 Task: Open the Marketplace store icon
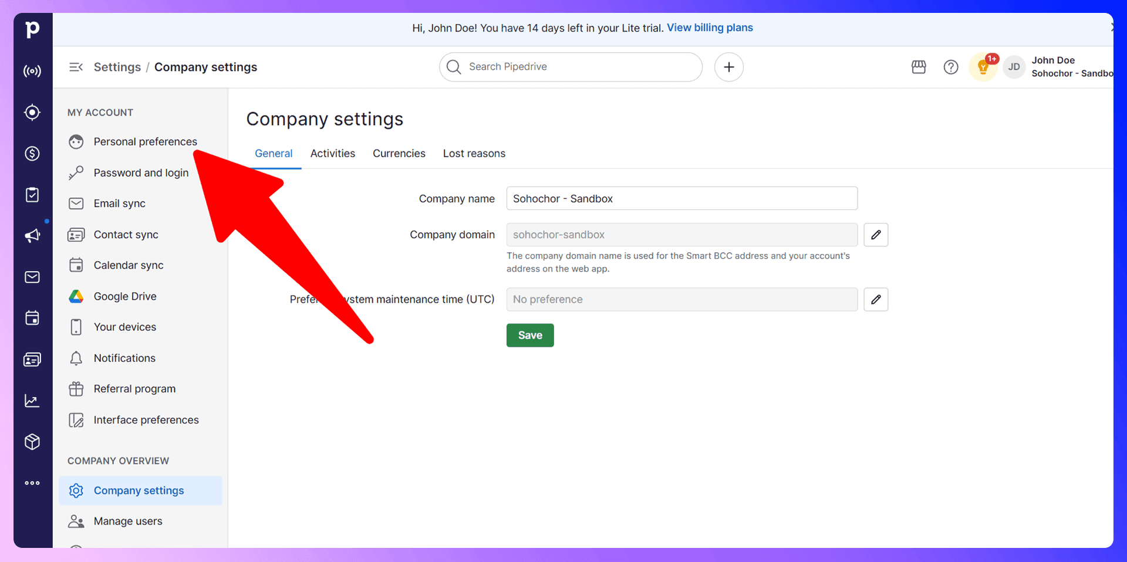pyautogui.click(x=919, y=67)
